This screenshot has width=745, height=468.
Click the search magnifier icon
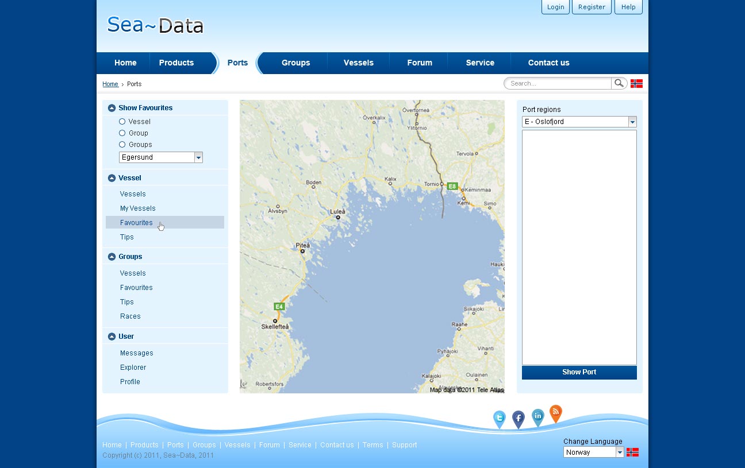pyautogui.click(x=619, y=83)
